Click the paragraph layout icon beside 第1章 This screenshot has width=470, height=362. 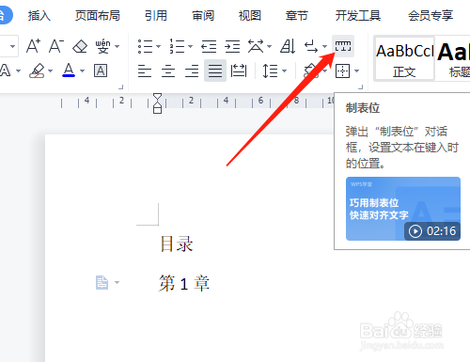102,282
